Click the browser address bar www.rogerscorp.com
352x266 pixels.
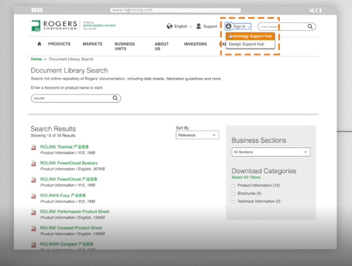[x=175, y=10]
